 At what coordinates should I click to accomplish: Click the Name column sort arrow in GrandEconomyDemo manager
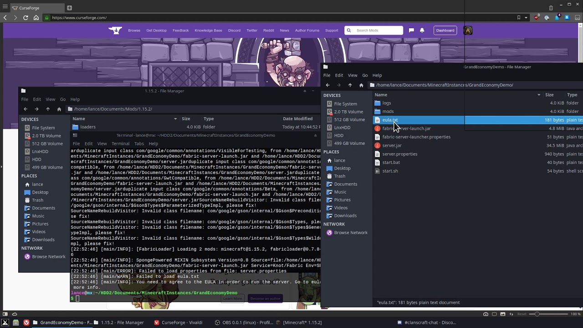click(539, 95)
